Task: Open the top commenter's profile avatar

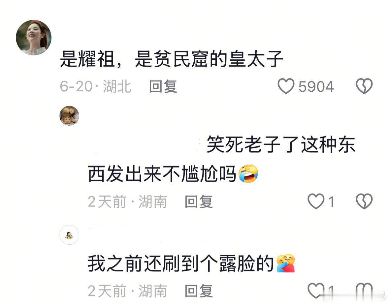Action: click(34, 38)
